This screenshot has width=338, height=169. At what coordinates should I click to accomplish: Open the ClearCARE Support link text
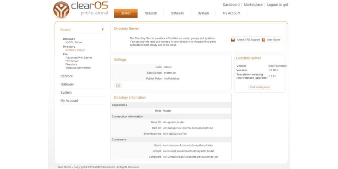click(248, 40)
